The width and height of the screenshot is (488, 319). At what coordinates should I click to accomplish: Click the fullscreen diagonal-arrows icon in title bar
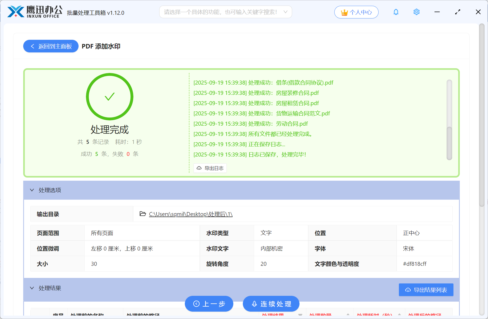pyautogui.click(x=457, y=12)
